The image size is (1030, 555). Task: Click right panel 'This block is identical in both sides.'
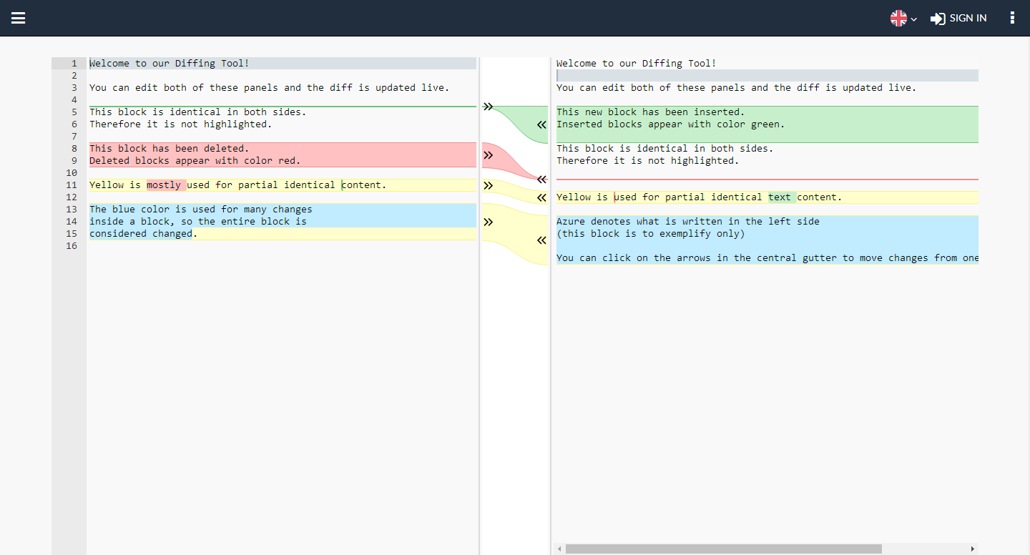pyautogui.click(x=665, y=148)
